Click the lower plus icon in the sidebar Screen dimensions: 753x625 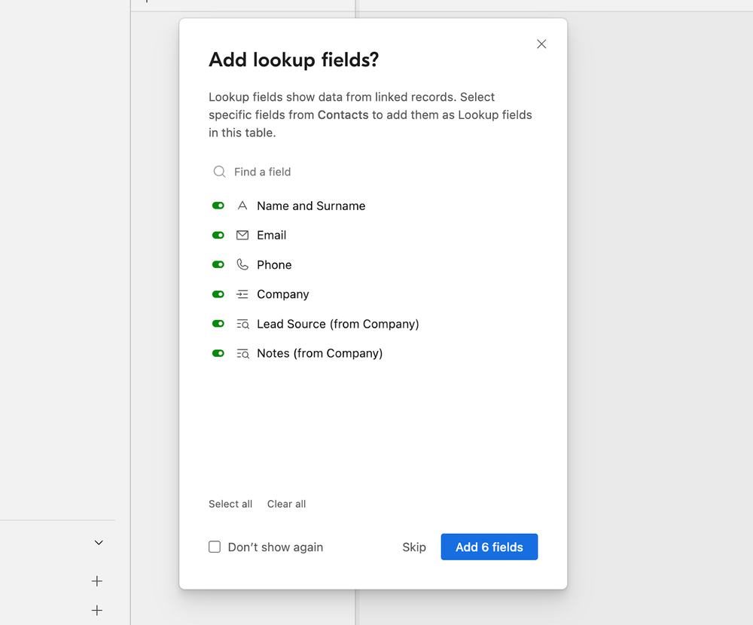[x=96, y=610]
